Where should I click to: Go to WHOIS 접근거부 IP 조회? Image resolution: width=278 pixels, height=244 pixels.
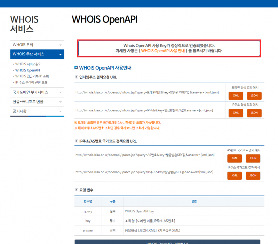click(x=32, y=76)
